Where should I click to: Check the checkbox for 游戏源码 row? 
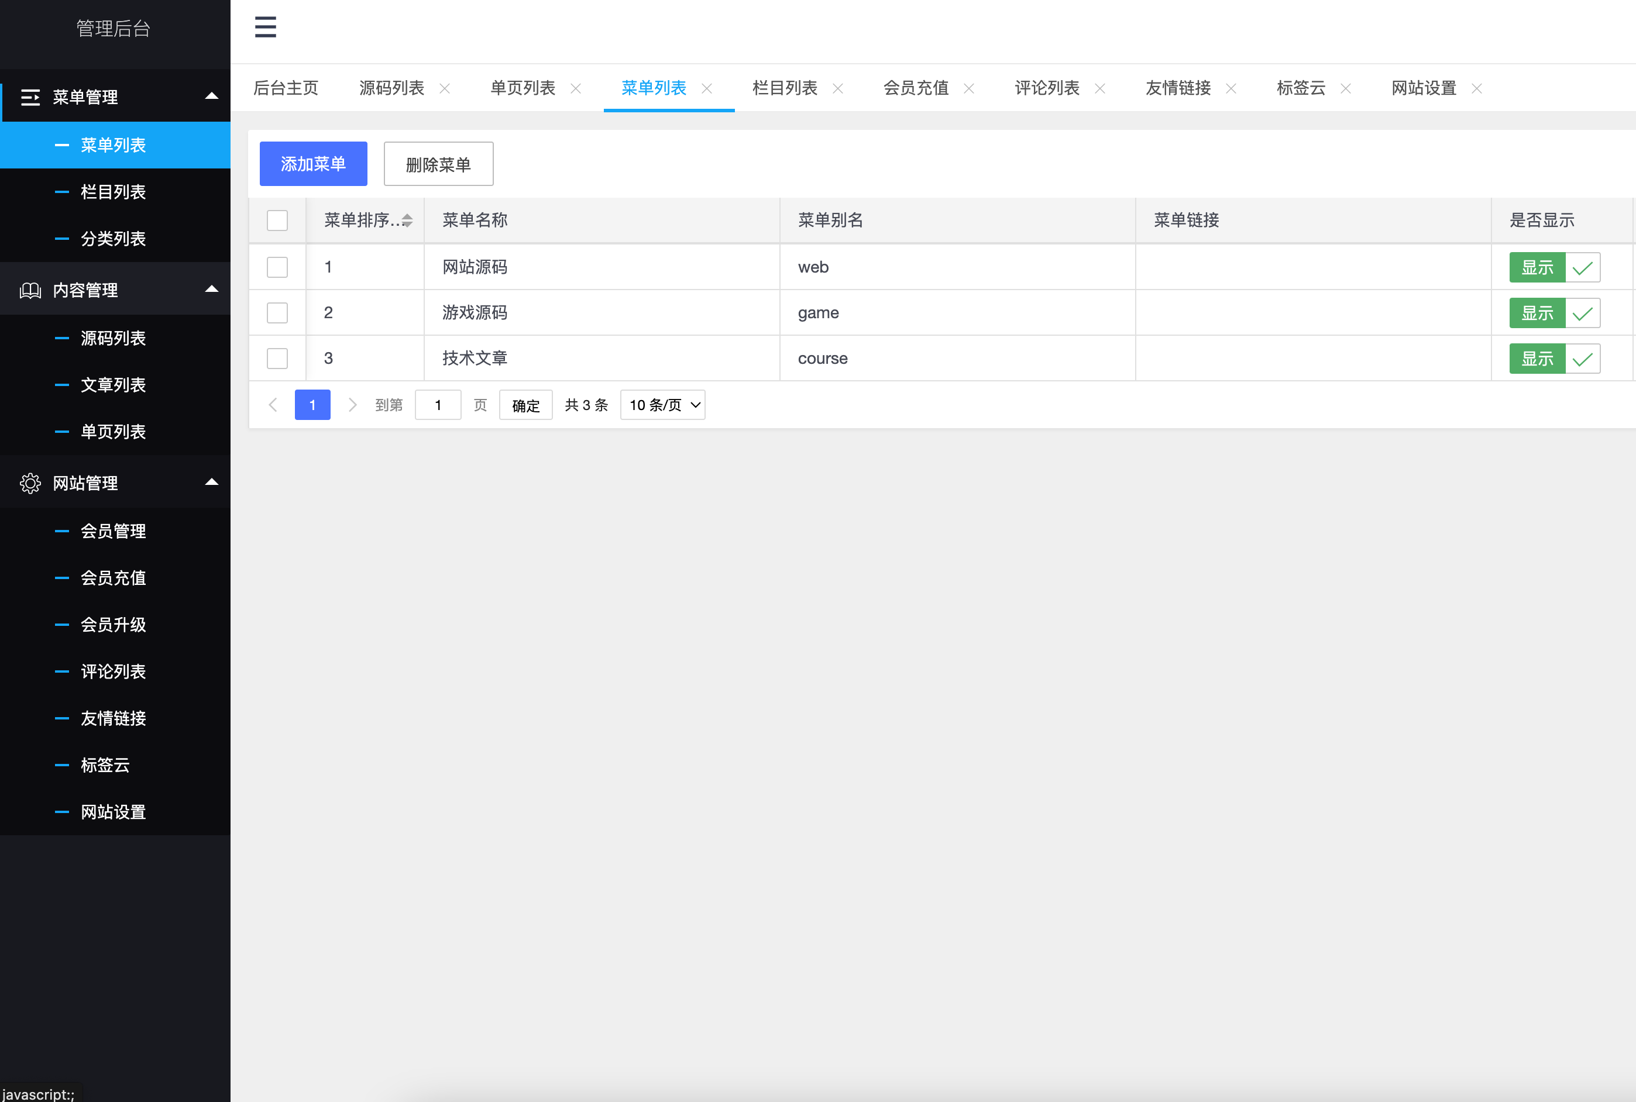pos(277,313)
